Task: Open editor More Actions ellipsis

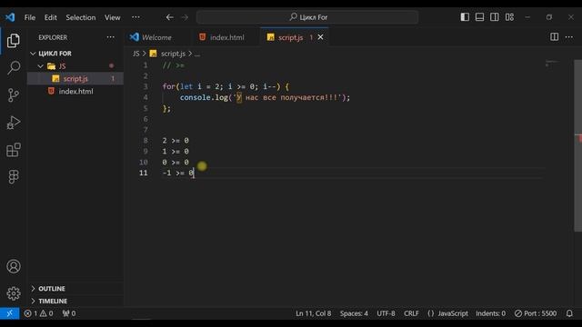Action: coord(569,37)
